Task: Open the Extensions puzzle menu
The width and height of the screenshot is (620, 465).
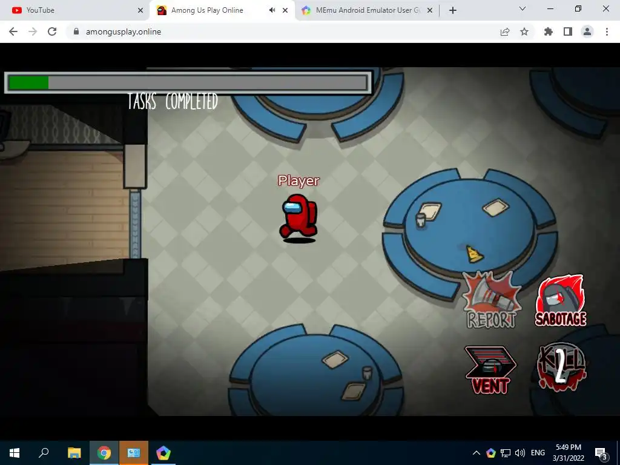Action: click(549, 31)
